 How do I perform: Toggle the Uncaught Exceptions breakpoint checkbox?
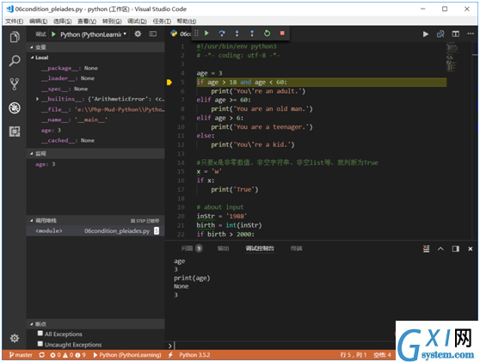(40, 344)
